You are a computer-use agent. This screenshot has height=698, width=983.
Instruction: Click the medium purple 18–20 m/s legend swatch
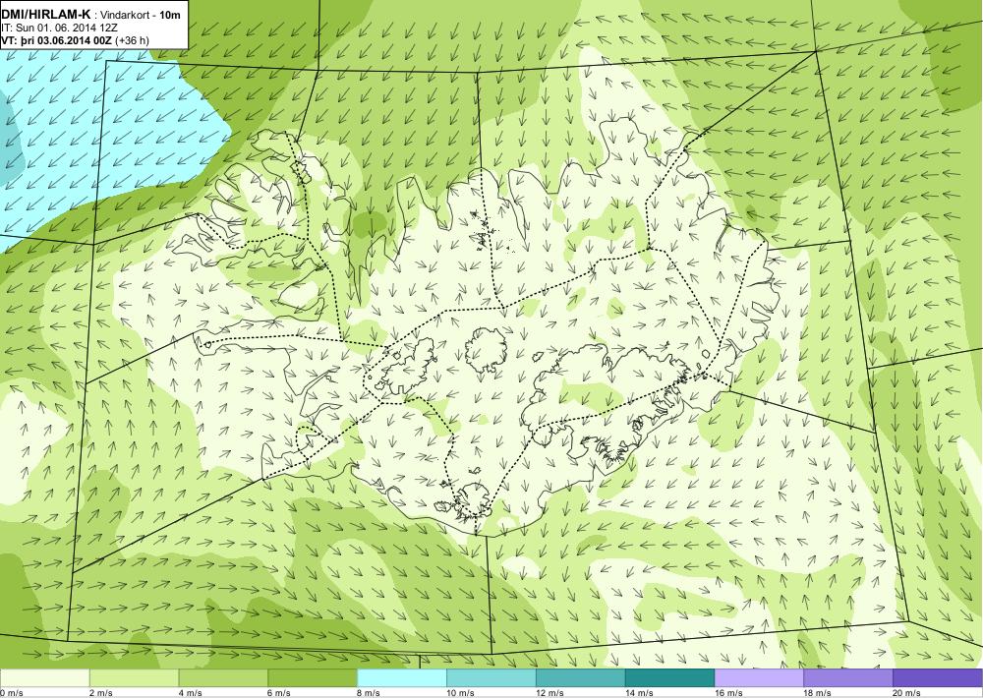(848, 678)
